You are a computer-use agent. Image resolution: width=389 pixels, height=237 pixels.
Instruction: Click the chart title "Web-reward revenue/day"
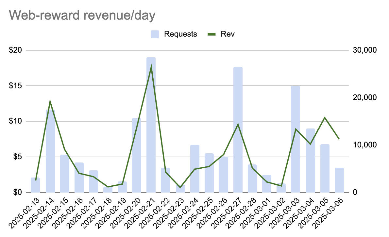point(81,16)
